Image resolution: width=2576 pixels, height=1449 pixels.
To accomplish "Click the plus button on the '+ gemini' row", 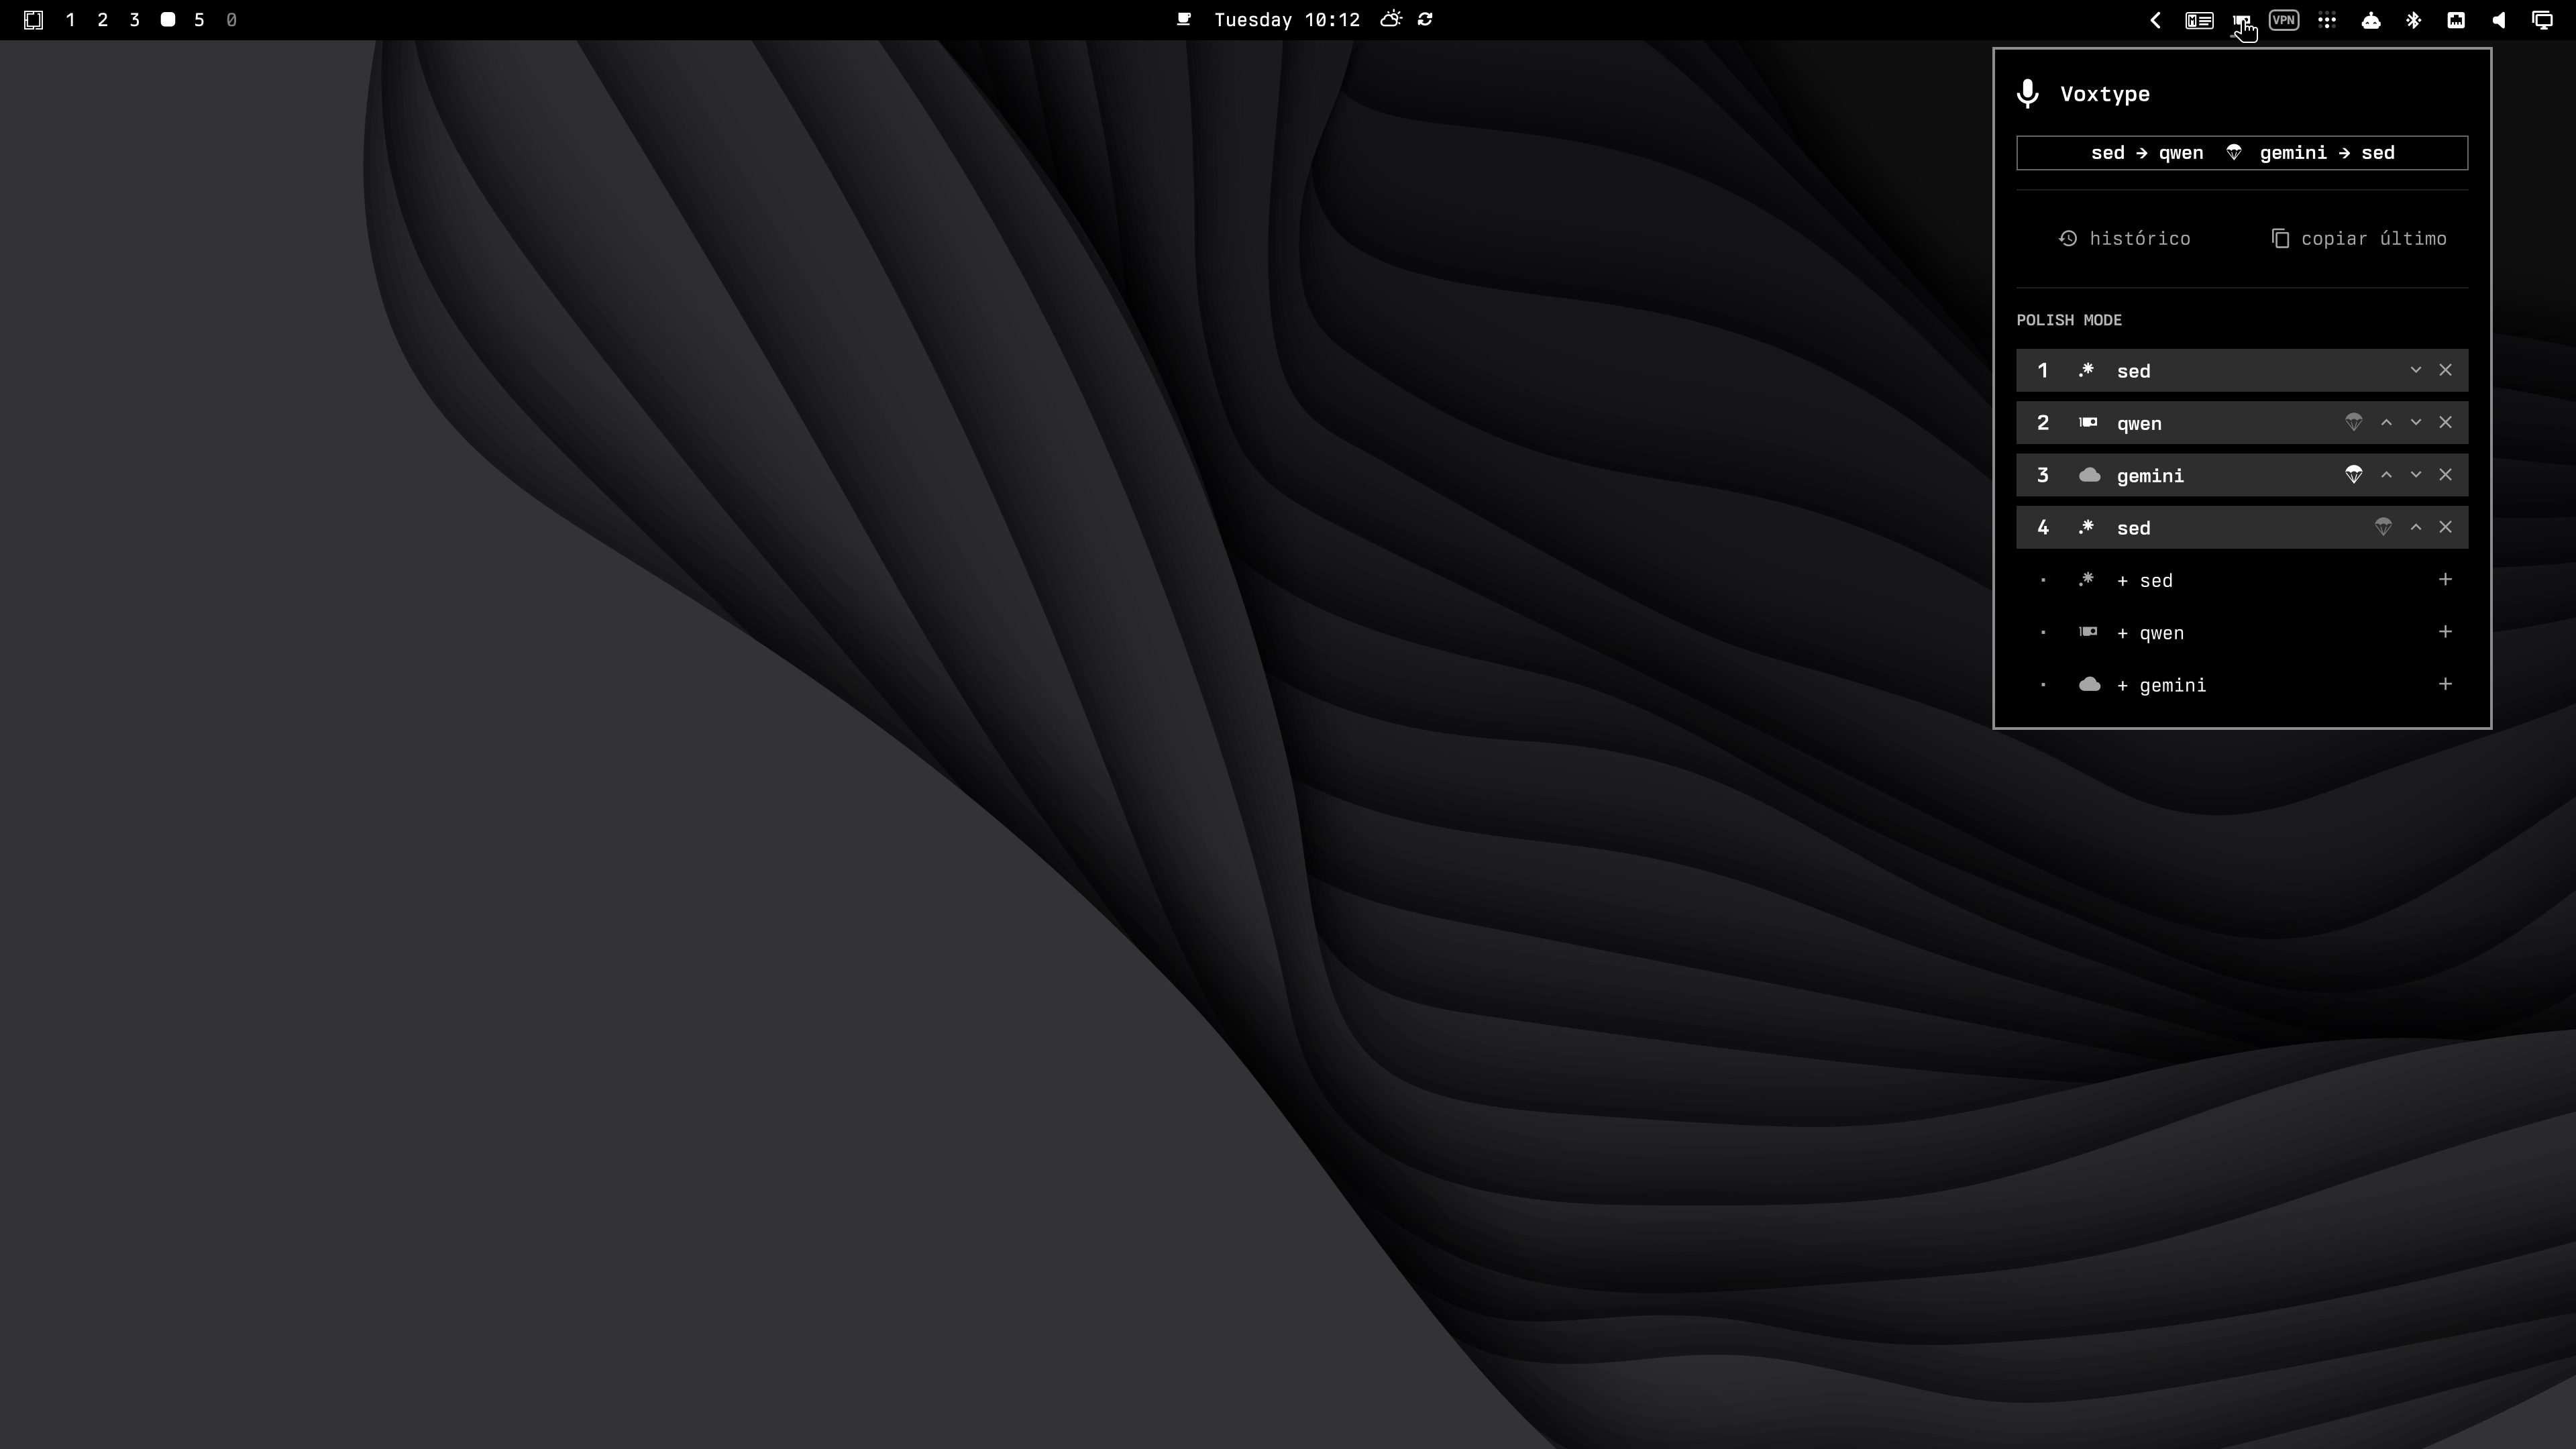I will click(2446, 685).
